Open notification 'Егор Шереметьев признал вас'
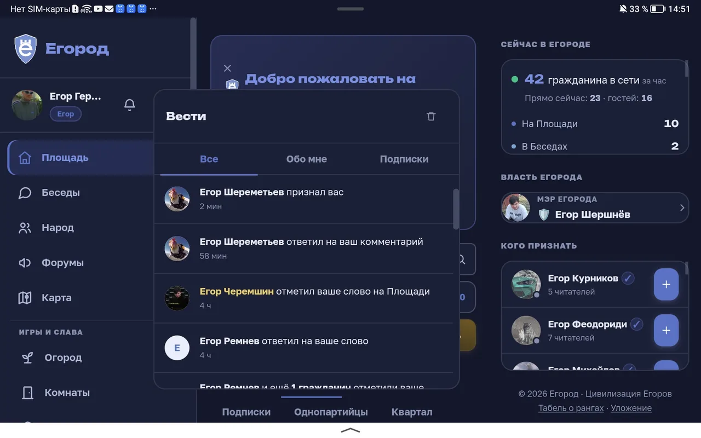701x438 pixels. click(x=304, y=199)
